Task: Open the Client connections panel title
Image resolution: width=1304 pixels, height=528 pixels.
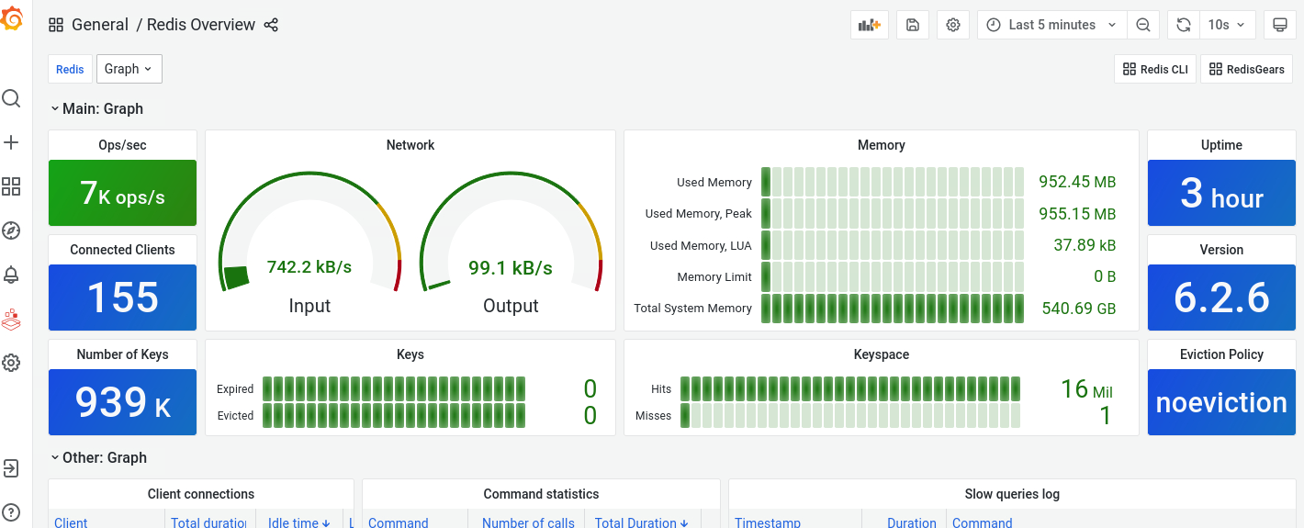Action: pos(201,494)
